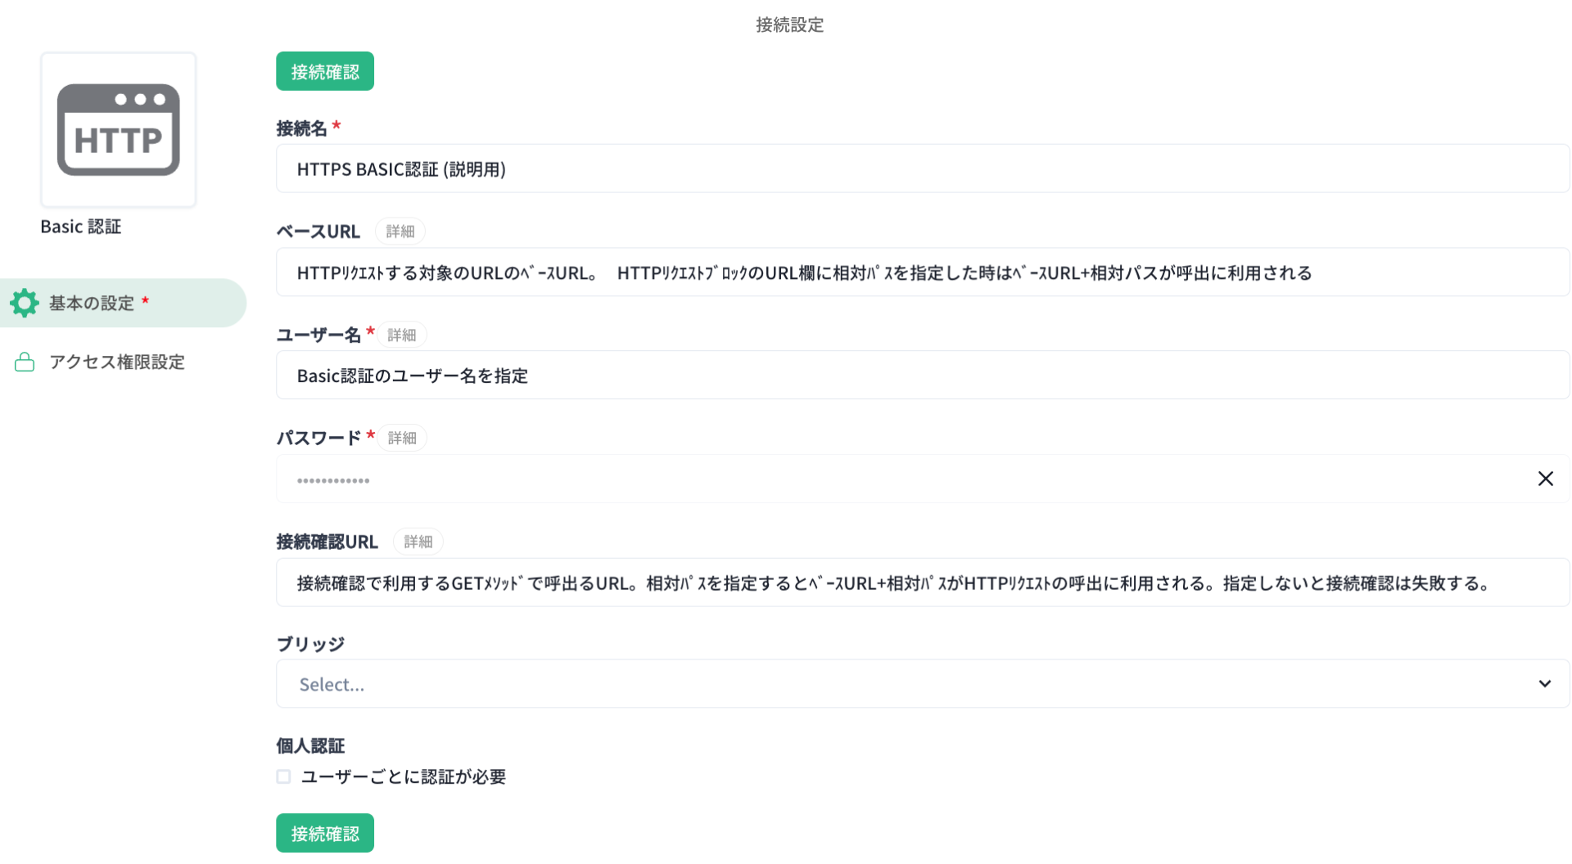
Task: Click the top 接続確認 button
Action: coord(325,71)
